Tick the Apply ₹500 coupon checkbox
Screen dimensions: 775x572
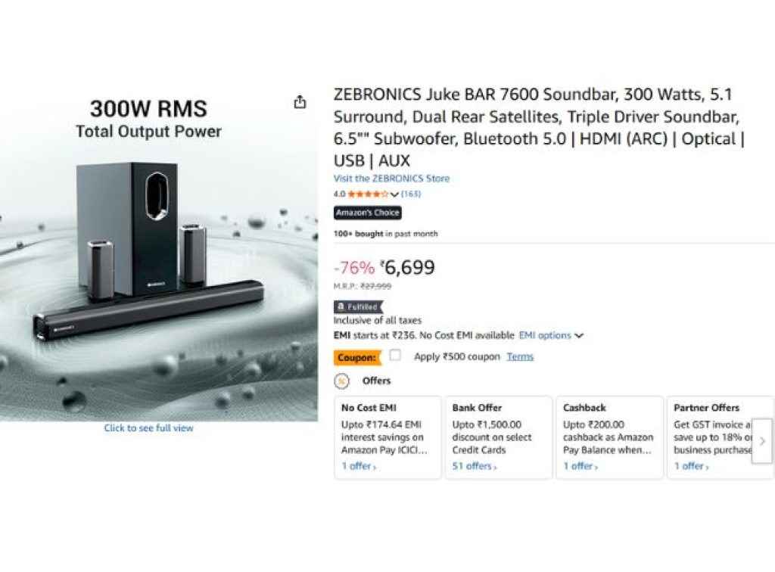395,356
